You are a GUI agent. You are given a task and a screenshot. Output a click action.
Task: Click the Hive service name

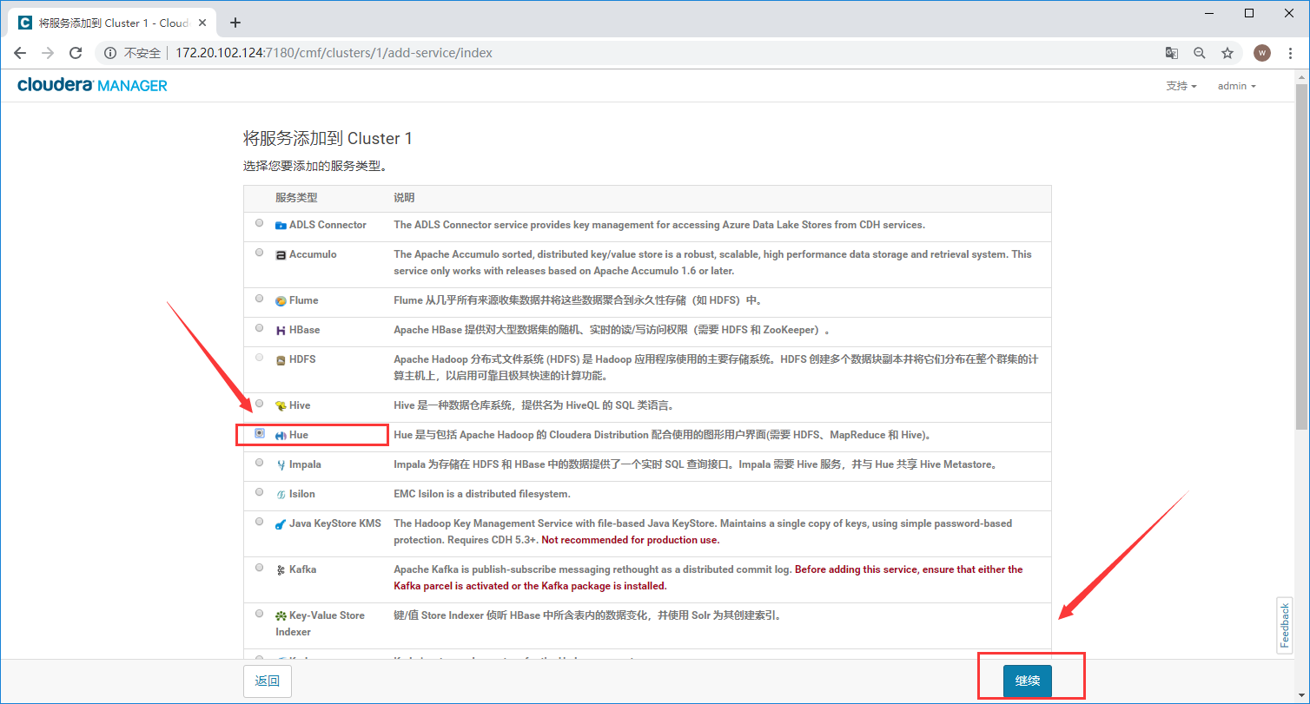[x=300, y=405]
